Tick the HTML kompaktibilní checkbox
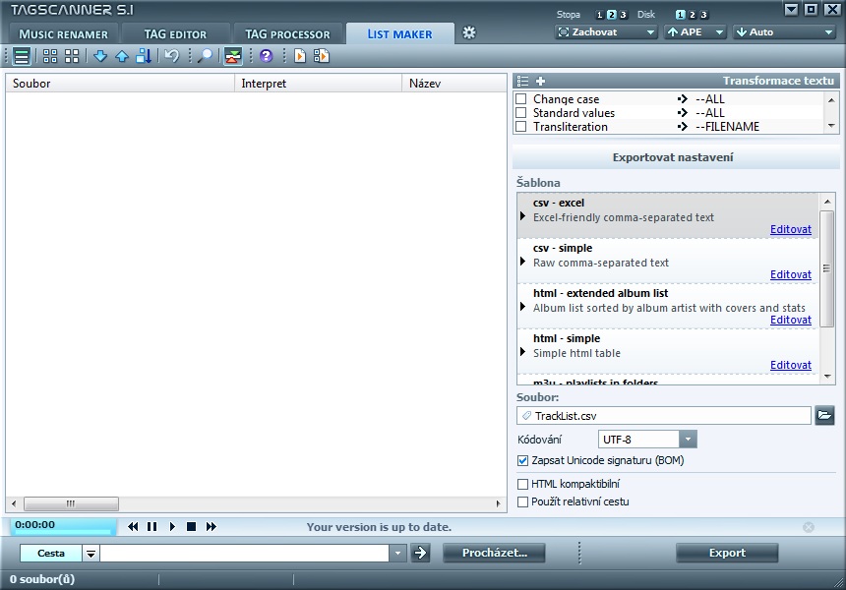The width and height of the screenshot is (846, 590). [523, 484]
